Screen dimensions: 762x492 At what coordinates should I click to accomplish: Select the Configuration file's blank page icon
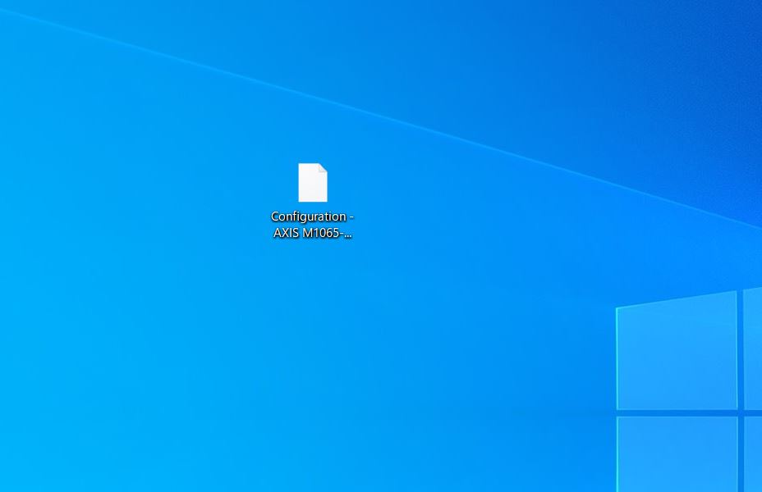point(313,182)
